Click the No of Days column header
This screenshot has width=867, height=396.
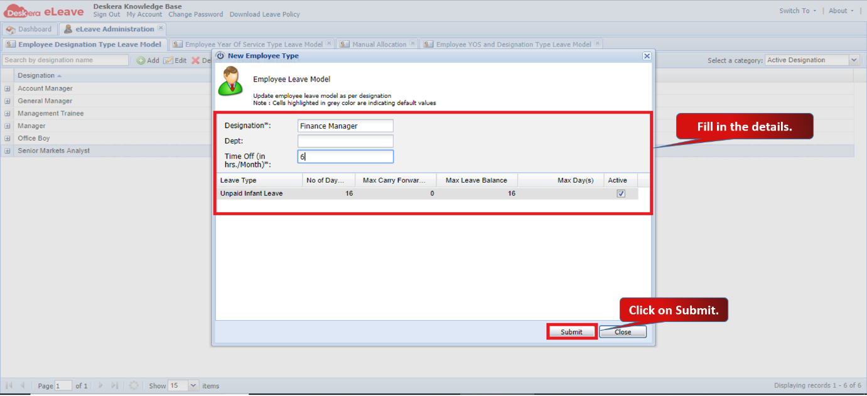[329, 180]
